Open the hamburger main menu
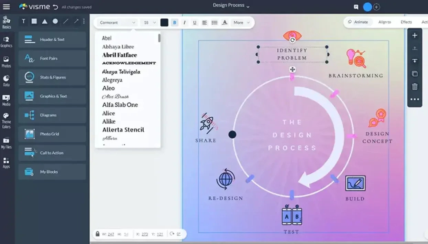428x244 pixels. pyautogui.click(x=6, y=7)
